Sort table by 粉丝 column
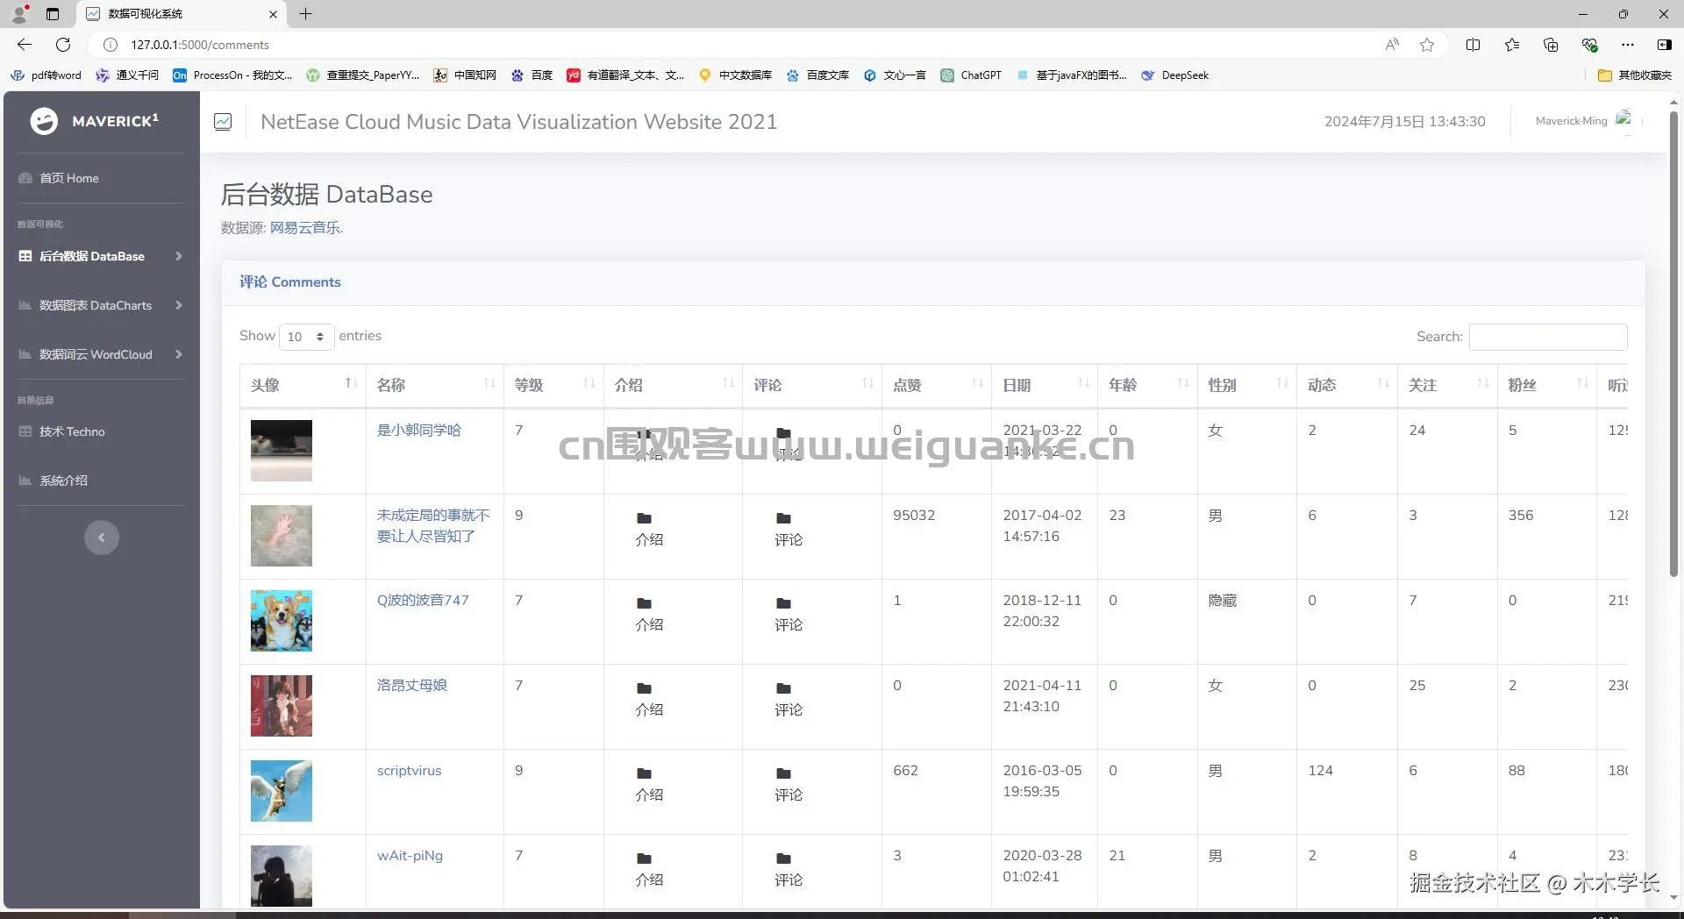Image resolution: width=1684 pixels, height=919 pixels. click(x=1547, y=385)
